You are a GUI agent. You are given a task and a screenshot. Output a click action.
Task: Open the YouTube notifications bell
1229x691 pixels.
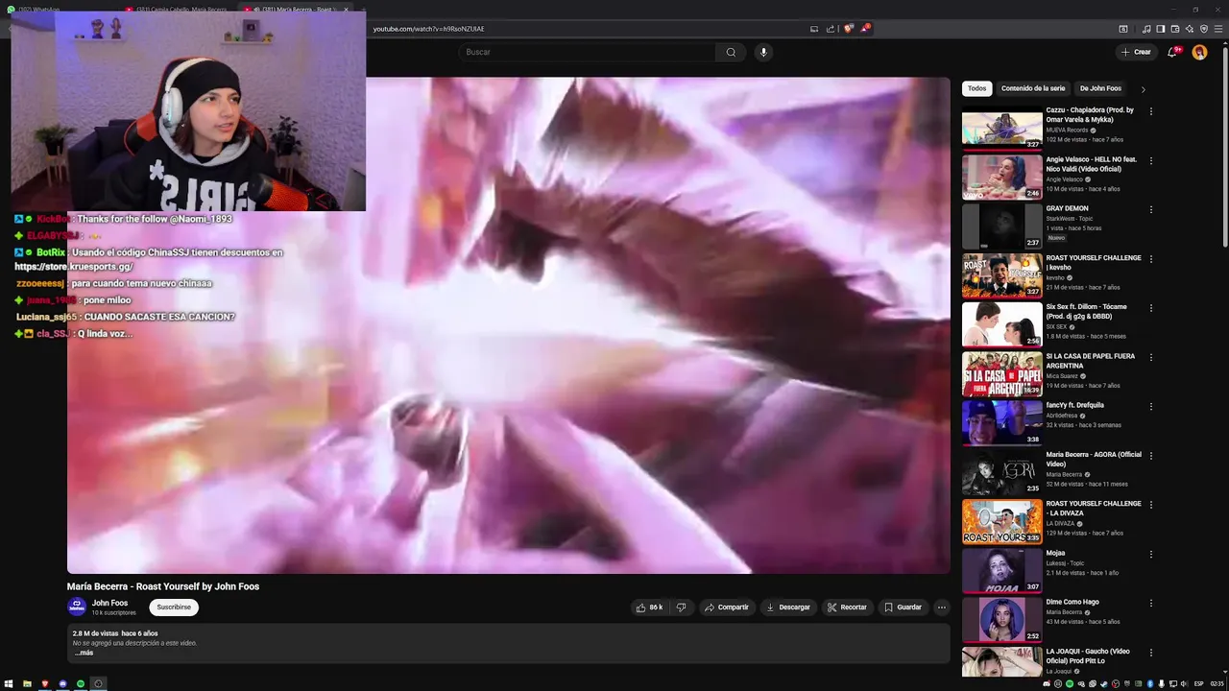click(1172, 52)
